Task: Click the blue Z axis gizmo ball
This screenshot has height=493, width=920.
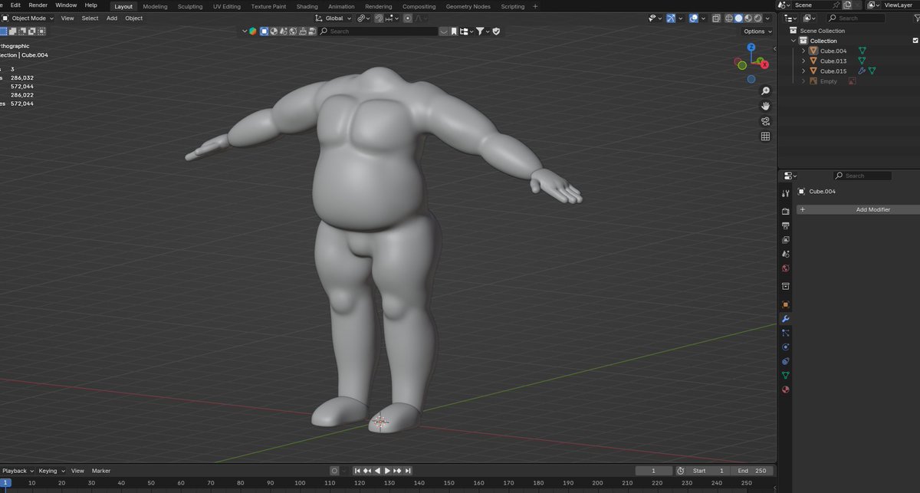Action: pyautogui.click(x=751, y=48)
